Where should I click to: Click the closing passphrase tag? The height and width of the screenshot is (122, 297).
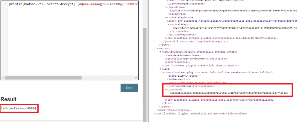[177, 14]
